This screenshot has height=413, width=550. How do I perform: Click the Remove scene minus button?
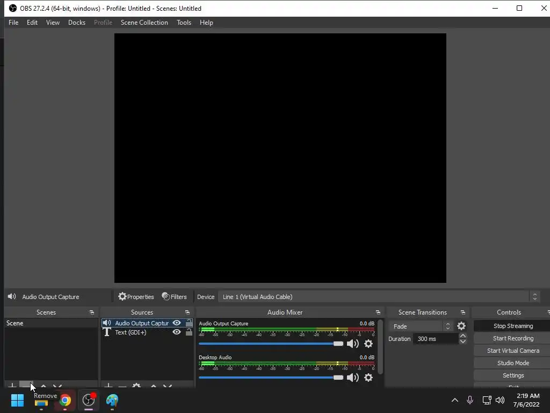[x=26, y=385]
